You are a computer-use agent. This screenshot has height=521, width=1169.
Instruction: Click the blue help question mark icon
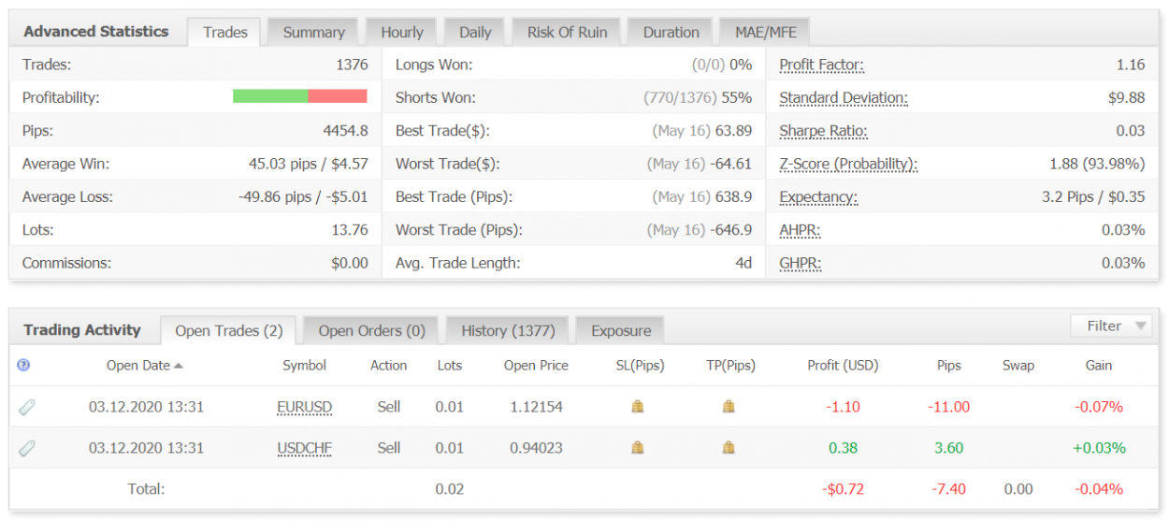pyautogui.click(x=24, y=366)
